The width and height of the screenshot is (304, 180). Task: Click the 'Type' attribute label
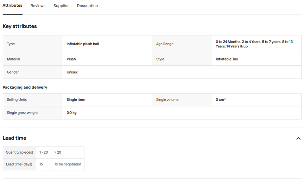pyautogui.click(x=11, y=44)
